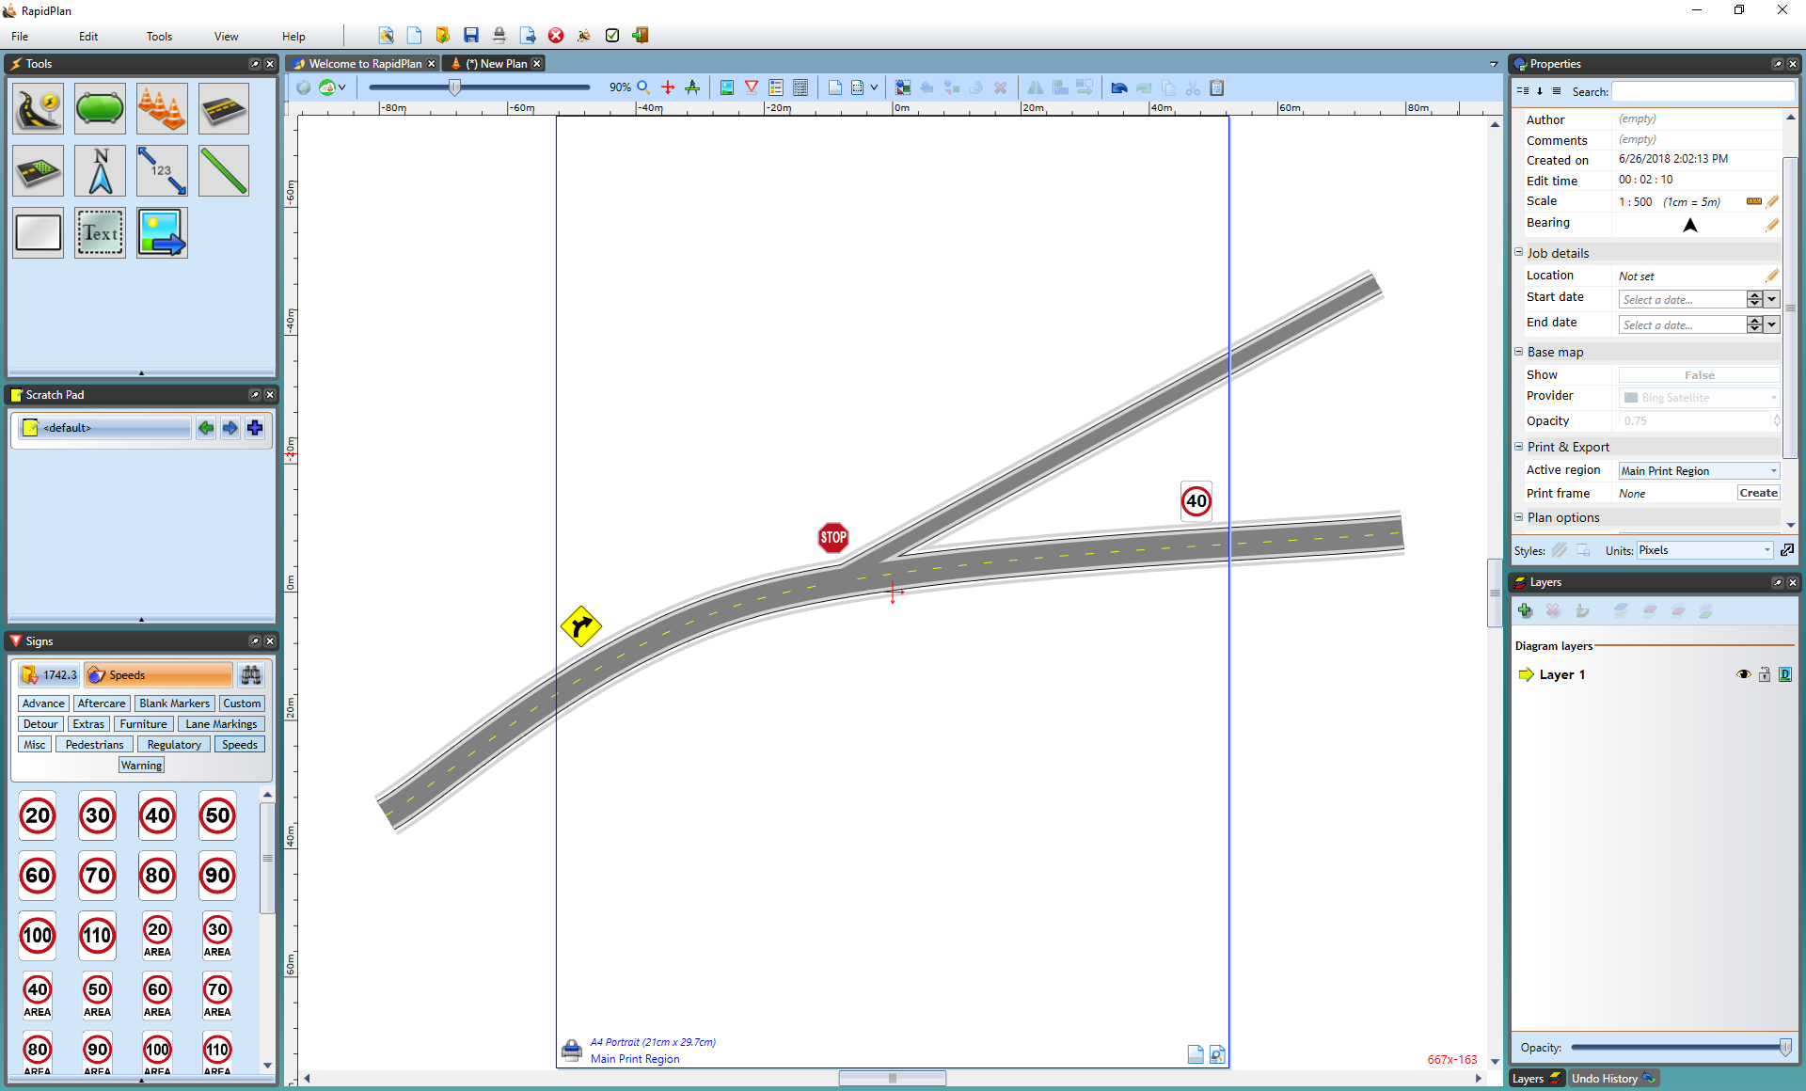Click the 1742.3 sign library button
The width and height of the screenshot is (1806, 1091).
pyautogui.click(x=50, y=675)
